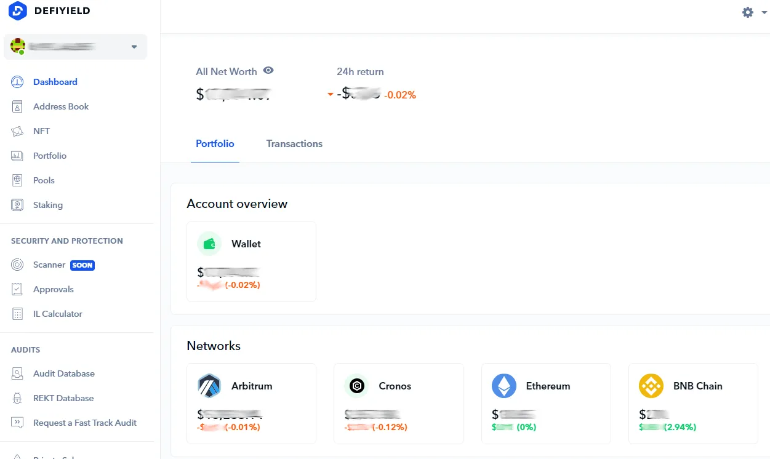Select the Portfolio tab under net worth
This screenshot has width=770, height=459.
pyautogui.click(x=215, y=143)
